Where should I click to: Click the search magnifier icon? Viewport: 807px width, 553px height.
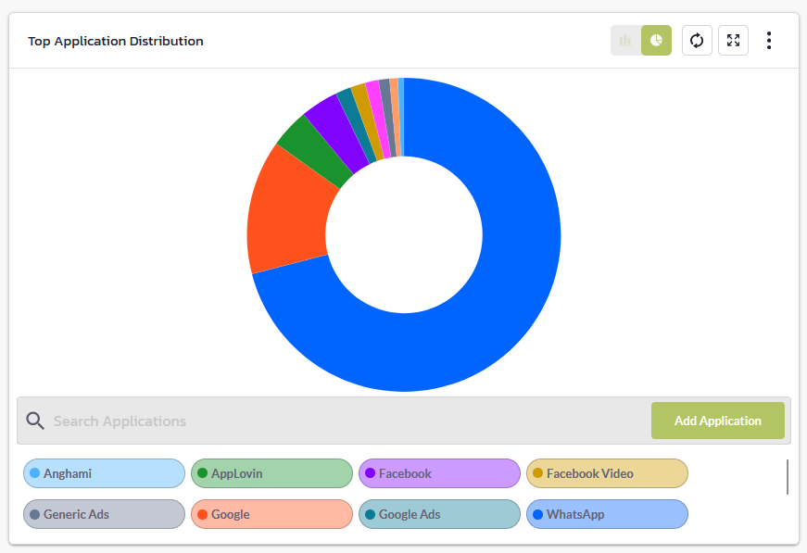(x=35, y=421)
